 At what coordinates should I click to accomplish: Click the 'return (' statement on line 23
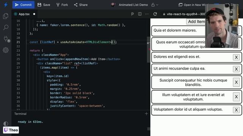tap(36, 51)
